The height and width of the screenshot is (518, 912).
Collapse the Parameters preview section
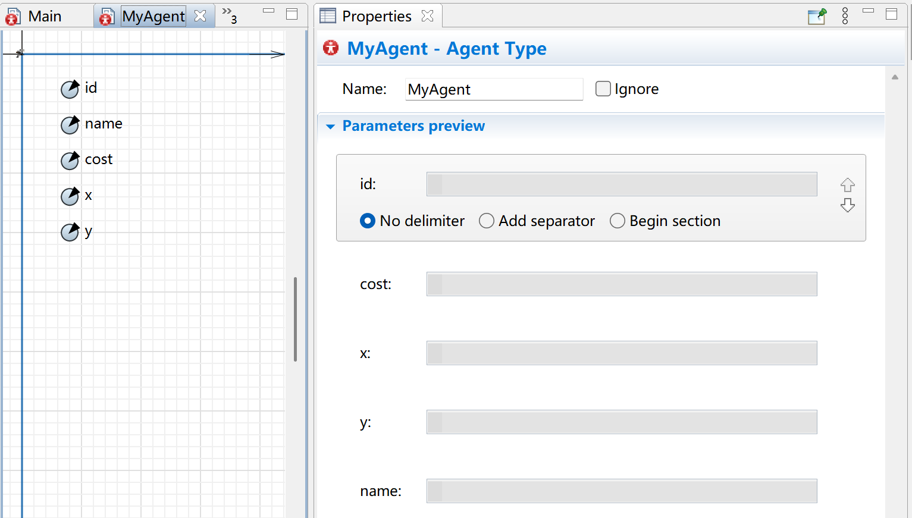pyautogui.click(x=331, y=126)
